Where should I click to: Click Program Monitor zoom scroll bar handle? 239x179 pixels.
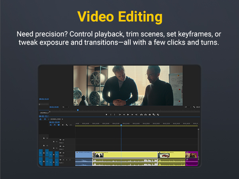click(50, 112)
